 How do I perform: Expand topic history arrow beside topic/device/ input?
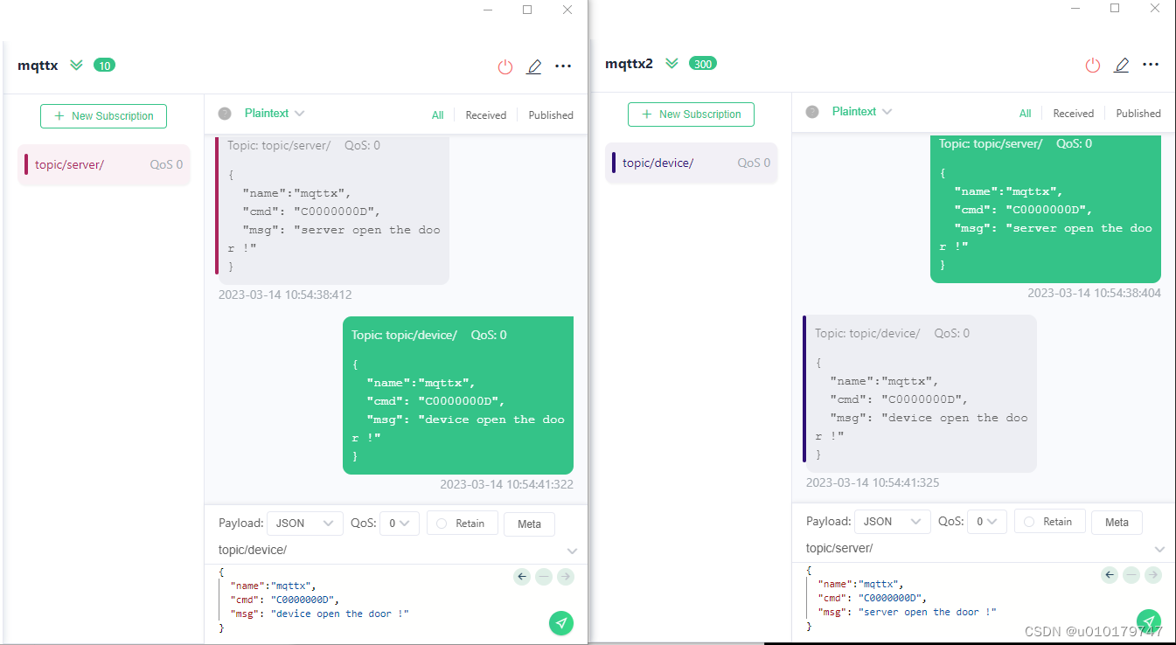pyautogui.click(x=572, y=551)
